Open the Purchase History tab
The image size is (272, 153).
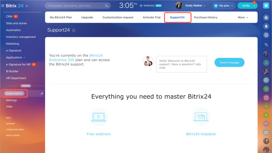206,17
